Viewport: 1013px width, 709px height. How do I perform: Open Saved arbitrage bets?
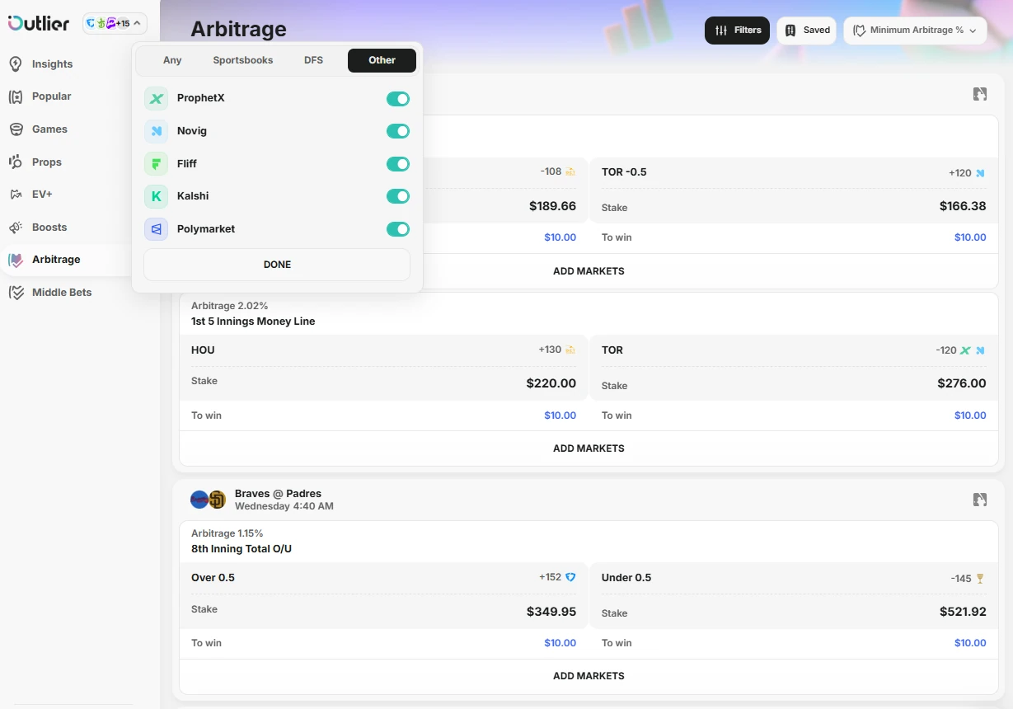(806, 31)
